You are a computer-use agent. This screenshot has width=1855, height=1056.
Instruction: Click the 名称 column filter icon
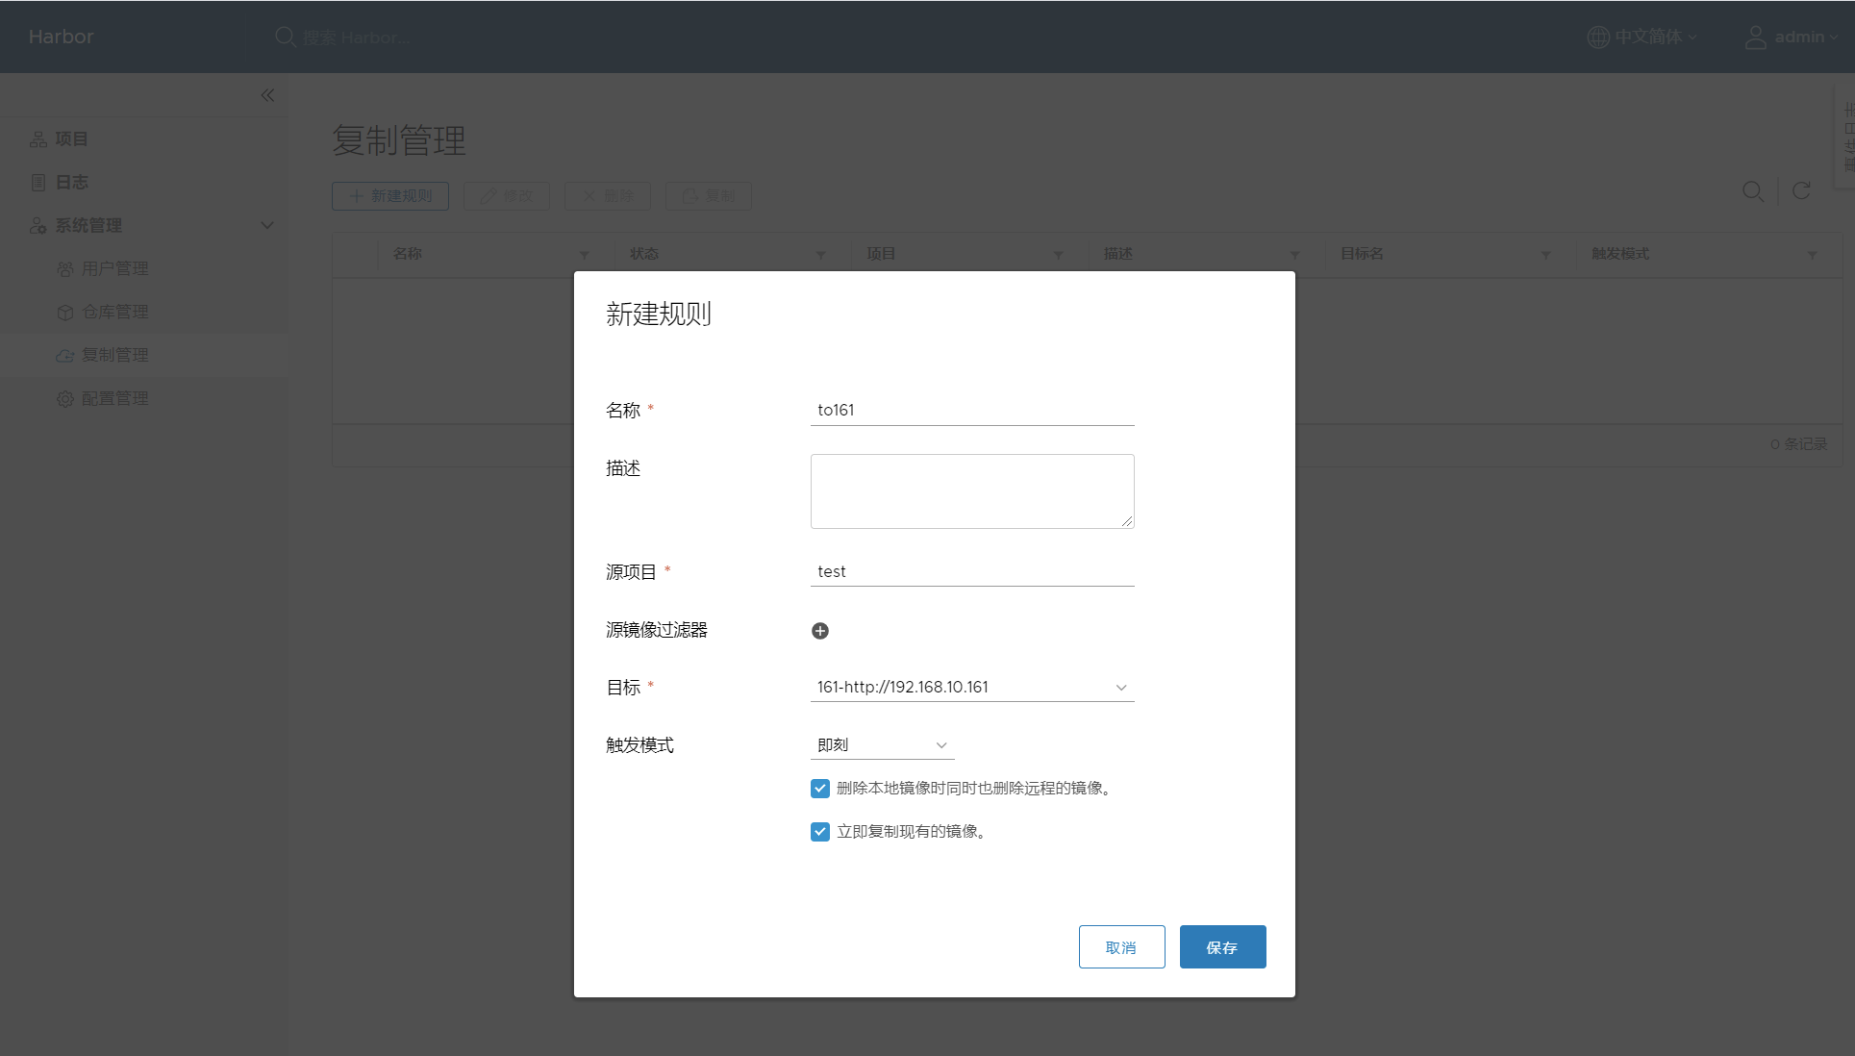coord(584,255)
